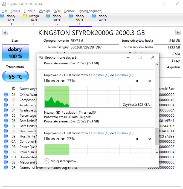Viewport: 183px width, 189px height.
Task: Open the Funkcje menu
Action: coord(29,11)
